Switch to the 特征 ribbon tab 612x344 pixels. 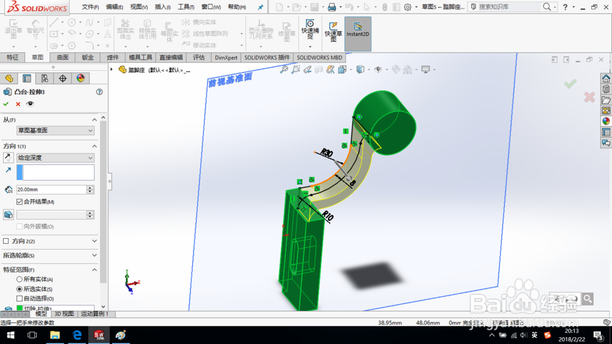pyautogui.click(x=12, y=58)
